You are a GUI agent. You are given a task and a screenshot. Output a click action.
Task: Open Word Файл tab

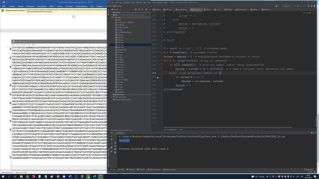3,6
